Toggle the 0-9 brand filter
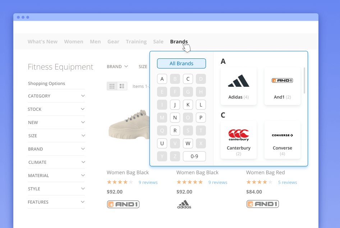The image size is (340, 228). (194, 156)
